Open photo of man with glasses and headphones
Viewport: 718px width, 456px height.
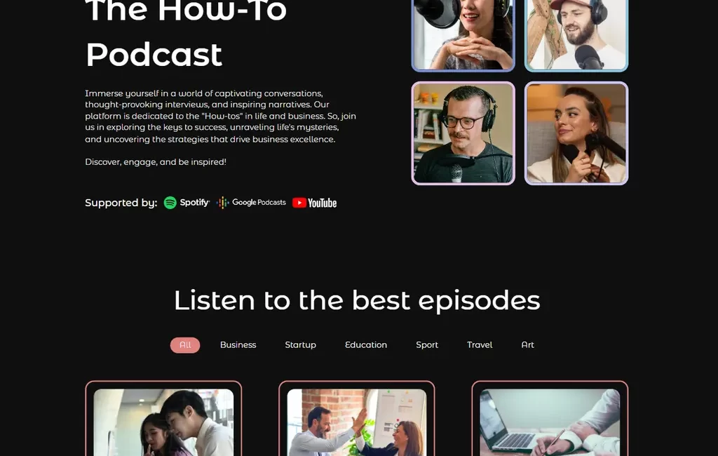tap(463, 133)
